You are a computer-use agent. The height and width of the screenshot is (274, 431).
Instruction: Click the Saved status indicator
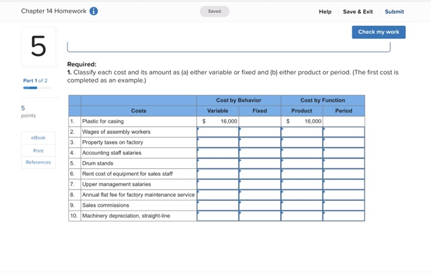pos(214,11)
